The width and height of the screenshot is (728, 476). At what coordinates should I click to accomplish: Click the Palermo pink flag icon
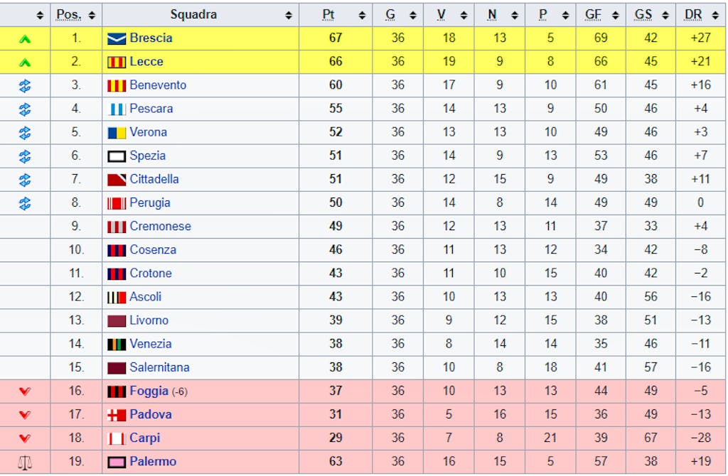(117, 462)
